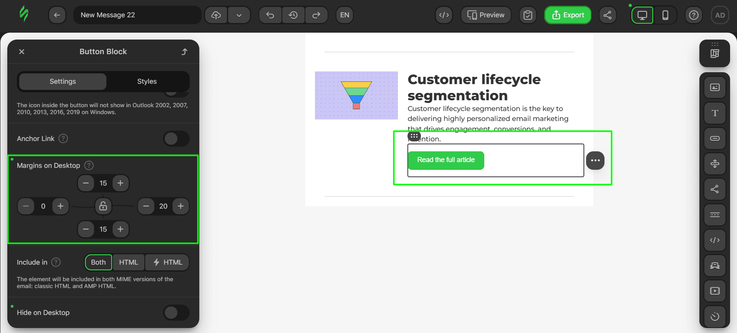This screenshot has width=737, height=333.
Task: Click the Preview button
Action: coord(486,15)
